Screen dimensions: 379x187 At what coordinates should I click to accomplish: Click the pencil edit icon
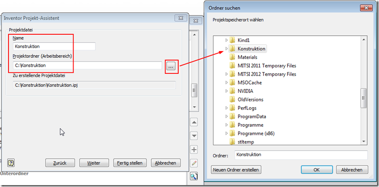coord(194,163)
